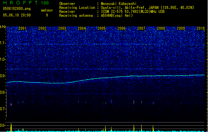
Task: Click receiver value ICOM IC-575 53.7492 MHz USB
Action: click(x=133, y=12)
